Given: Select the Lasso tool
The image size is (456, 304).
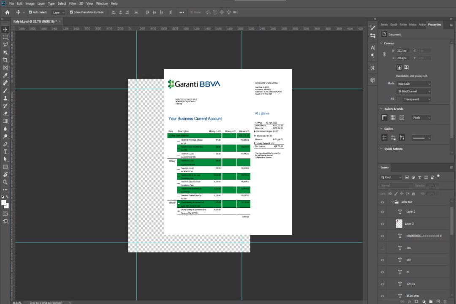Looking at the screenshot, I should point(5,44).
